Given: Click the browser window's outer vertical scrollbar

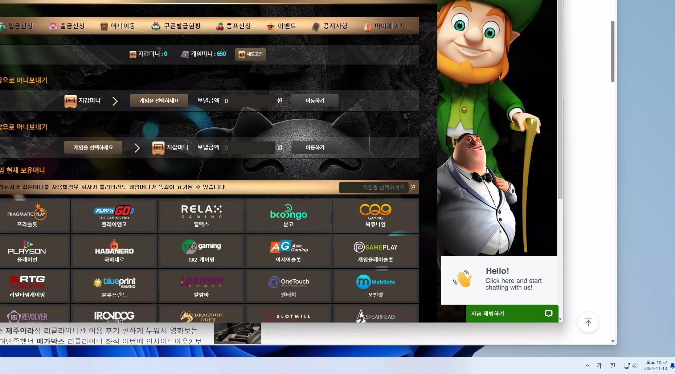Looking at the screenshot, I should pyautogui.click(x=613, y=52).
